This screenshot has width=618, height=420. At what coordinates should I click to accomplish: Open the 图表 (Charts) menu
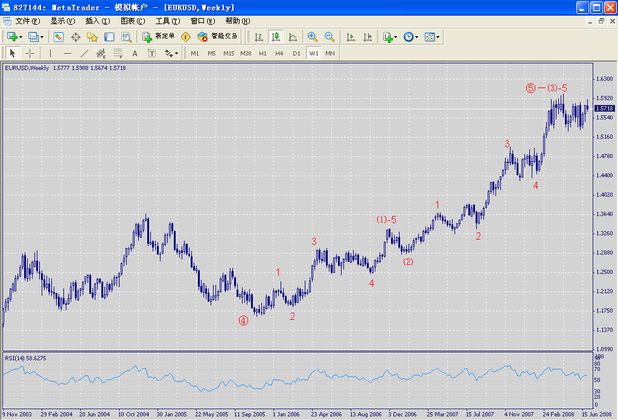point(133,21)
